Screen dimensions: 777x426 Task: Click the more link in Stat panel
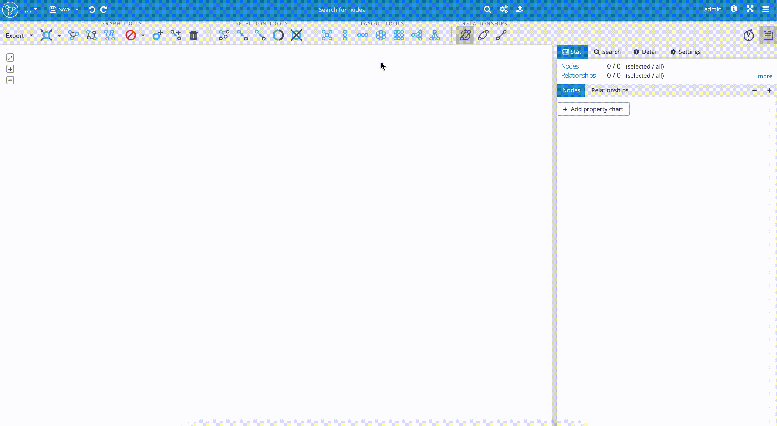(x=764, y=76)
